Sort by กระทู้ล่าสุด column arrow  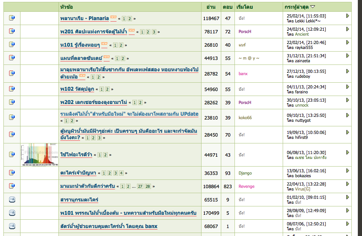313,7
